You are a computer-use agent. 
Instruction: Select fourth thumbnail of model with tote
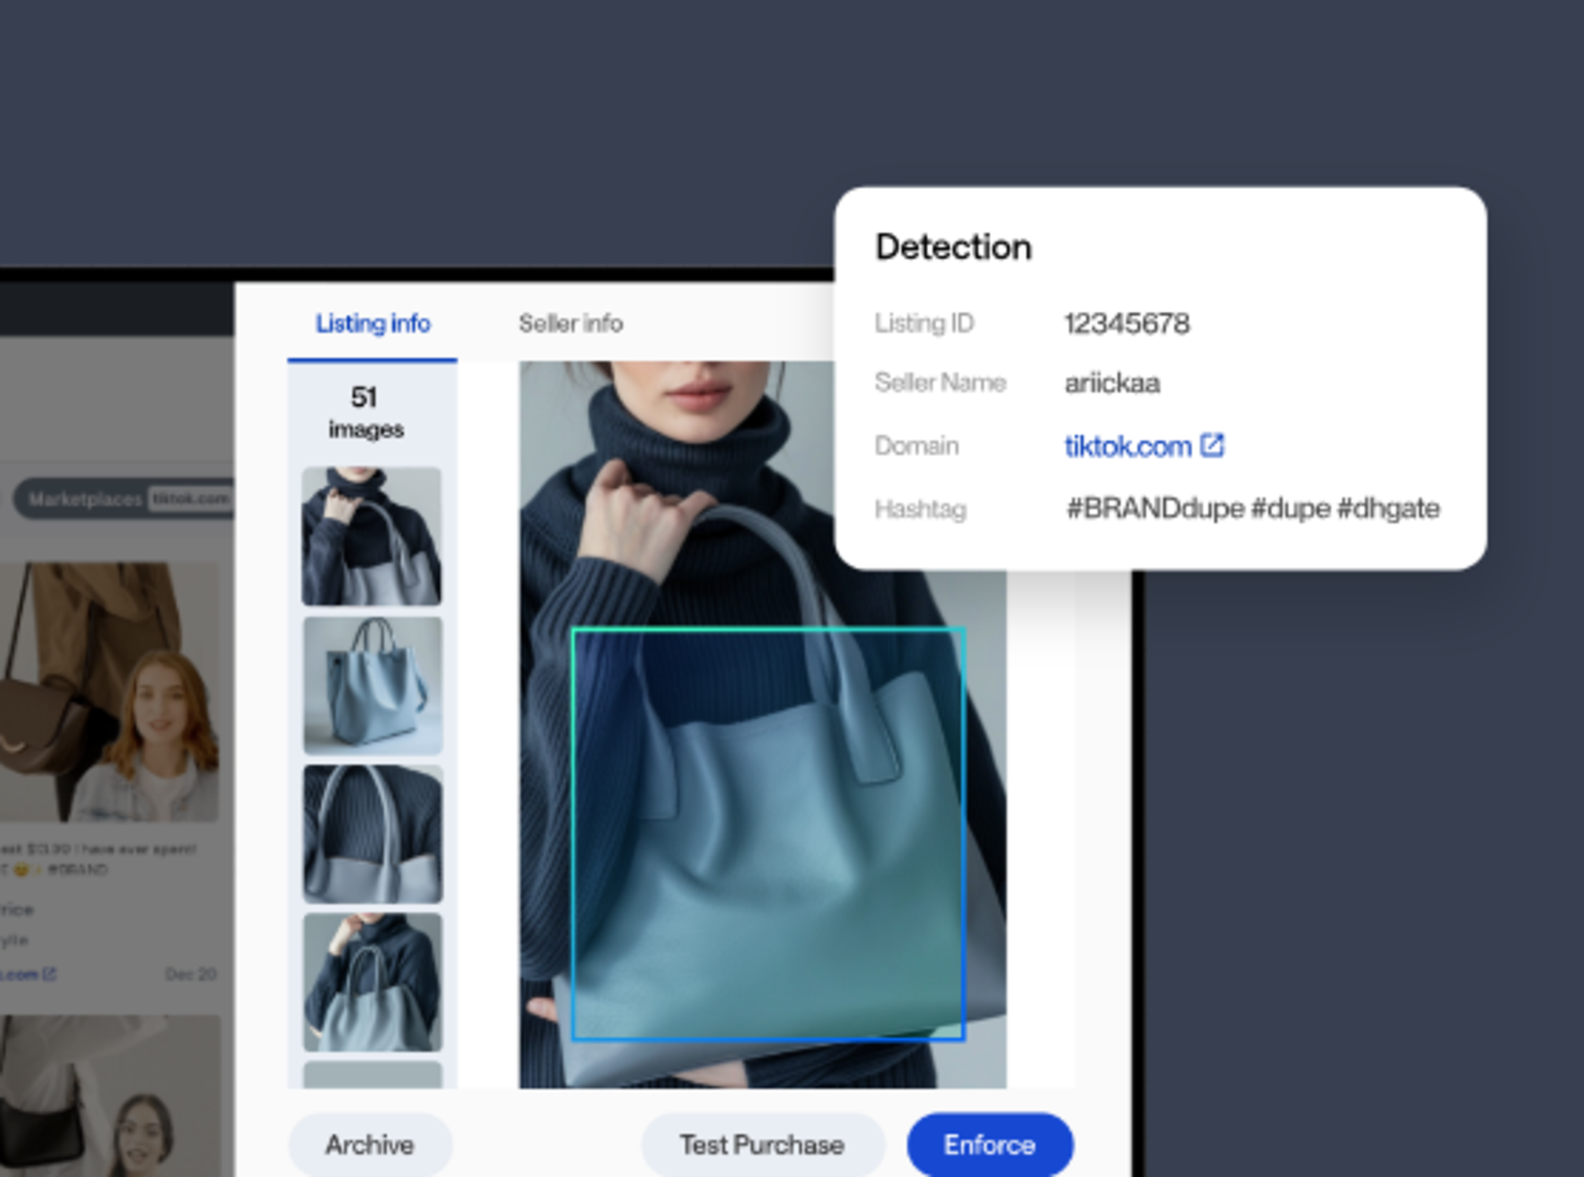(x=373, y=982)
